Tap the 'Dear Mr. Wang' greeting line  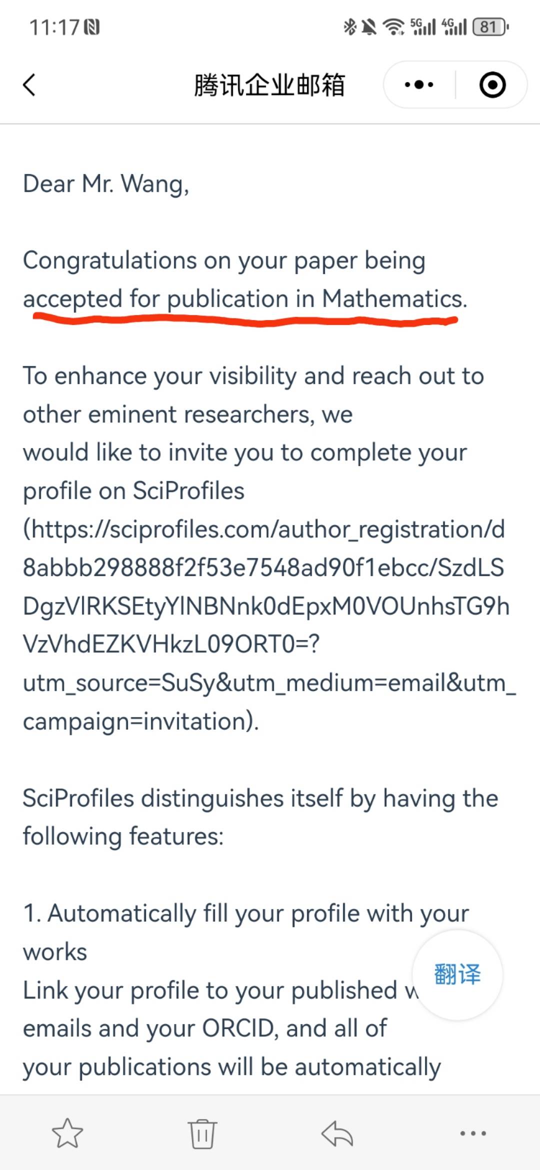point(106,184)
